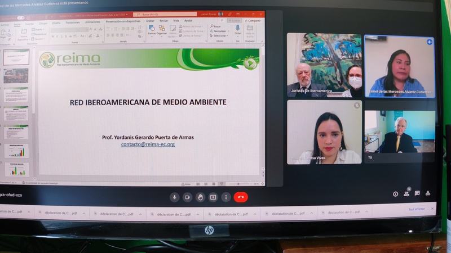Open the contacto@reima-ec.org email link
The width and height of the screenshot is (451, 253).
(x=148, y=144)
